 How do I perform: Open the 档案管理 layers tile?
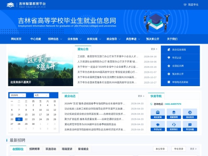coord(174,114)
